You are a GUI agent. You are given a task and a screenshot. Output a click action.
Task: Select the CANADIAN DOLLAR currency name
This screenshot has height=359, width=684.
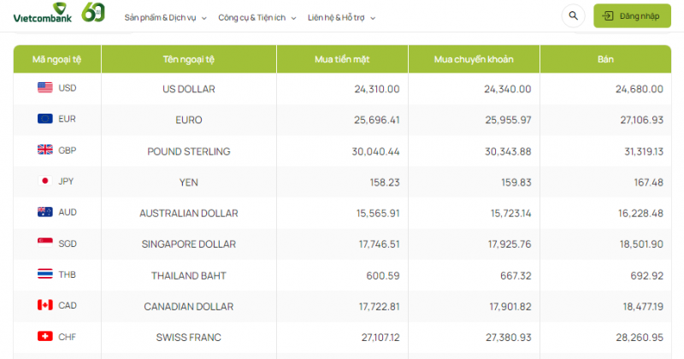click(x=189, y=307)
